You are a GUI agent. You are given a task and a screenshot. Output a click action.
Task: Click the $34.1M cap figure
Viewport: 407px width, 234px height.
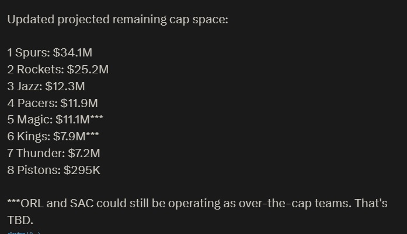pyautogui.click(x=72, y=53)
